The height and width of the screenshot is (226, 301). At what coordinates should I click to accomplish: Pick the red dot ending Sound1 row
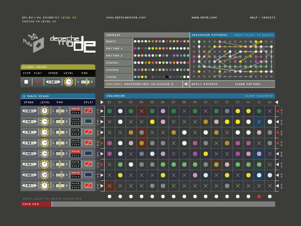(188, 63)
